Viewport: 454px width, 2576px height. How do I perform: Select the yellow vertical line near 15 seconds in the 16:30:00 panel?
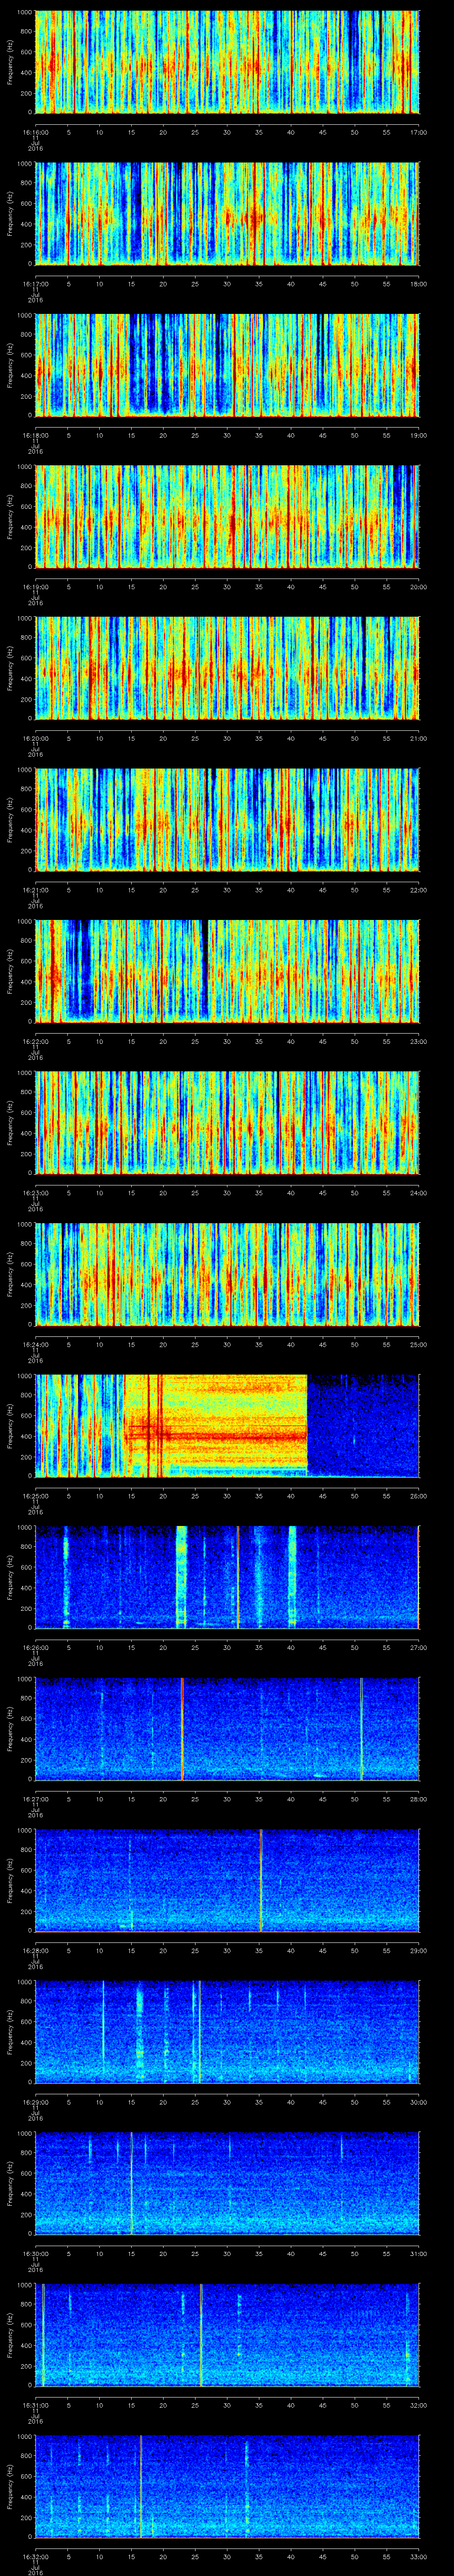(x=132, y=2183)
